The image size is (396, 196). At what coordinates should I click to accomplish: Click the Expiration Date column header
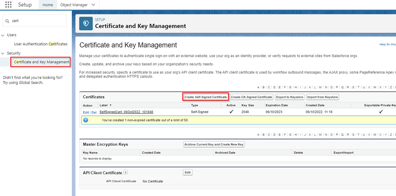point(277,105)
